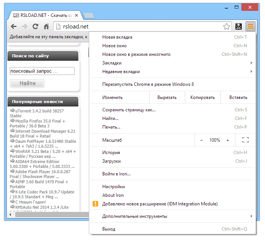Minimize the browser window
The image size is (265, 241).
pyautogui.click(x=226, y=7)
